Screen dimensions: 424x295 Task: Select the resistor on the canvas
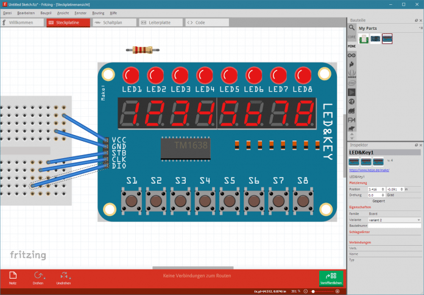143,50
